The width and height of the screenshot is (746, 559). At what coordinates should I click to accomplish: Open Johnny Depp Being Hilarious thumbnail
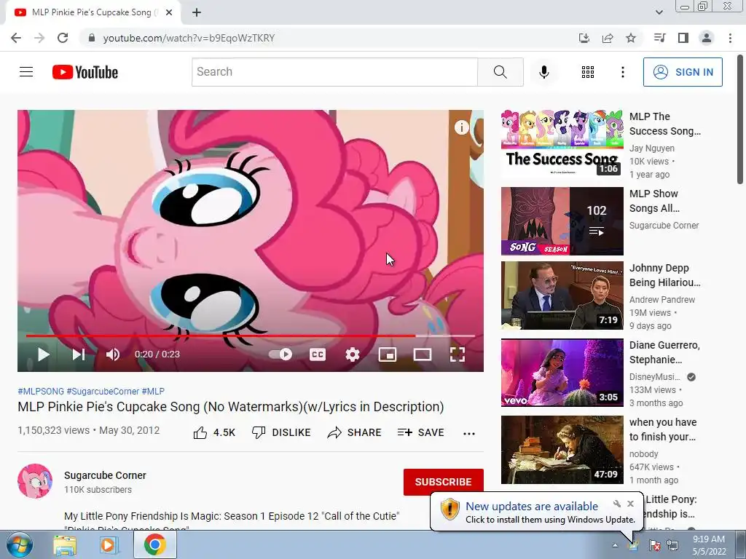562,296
